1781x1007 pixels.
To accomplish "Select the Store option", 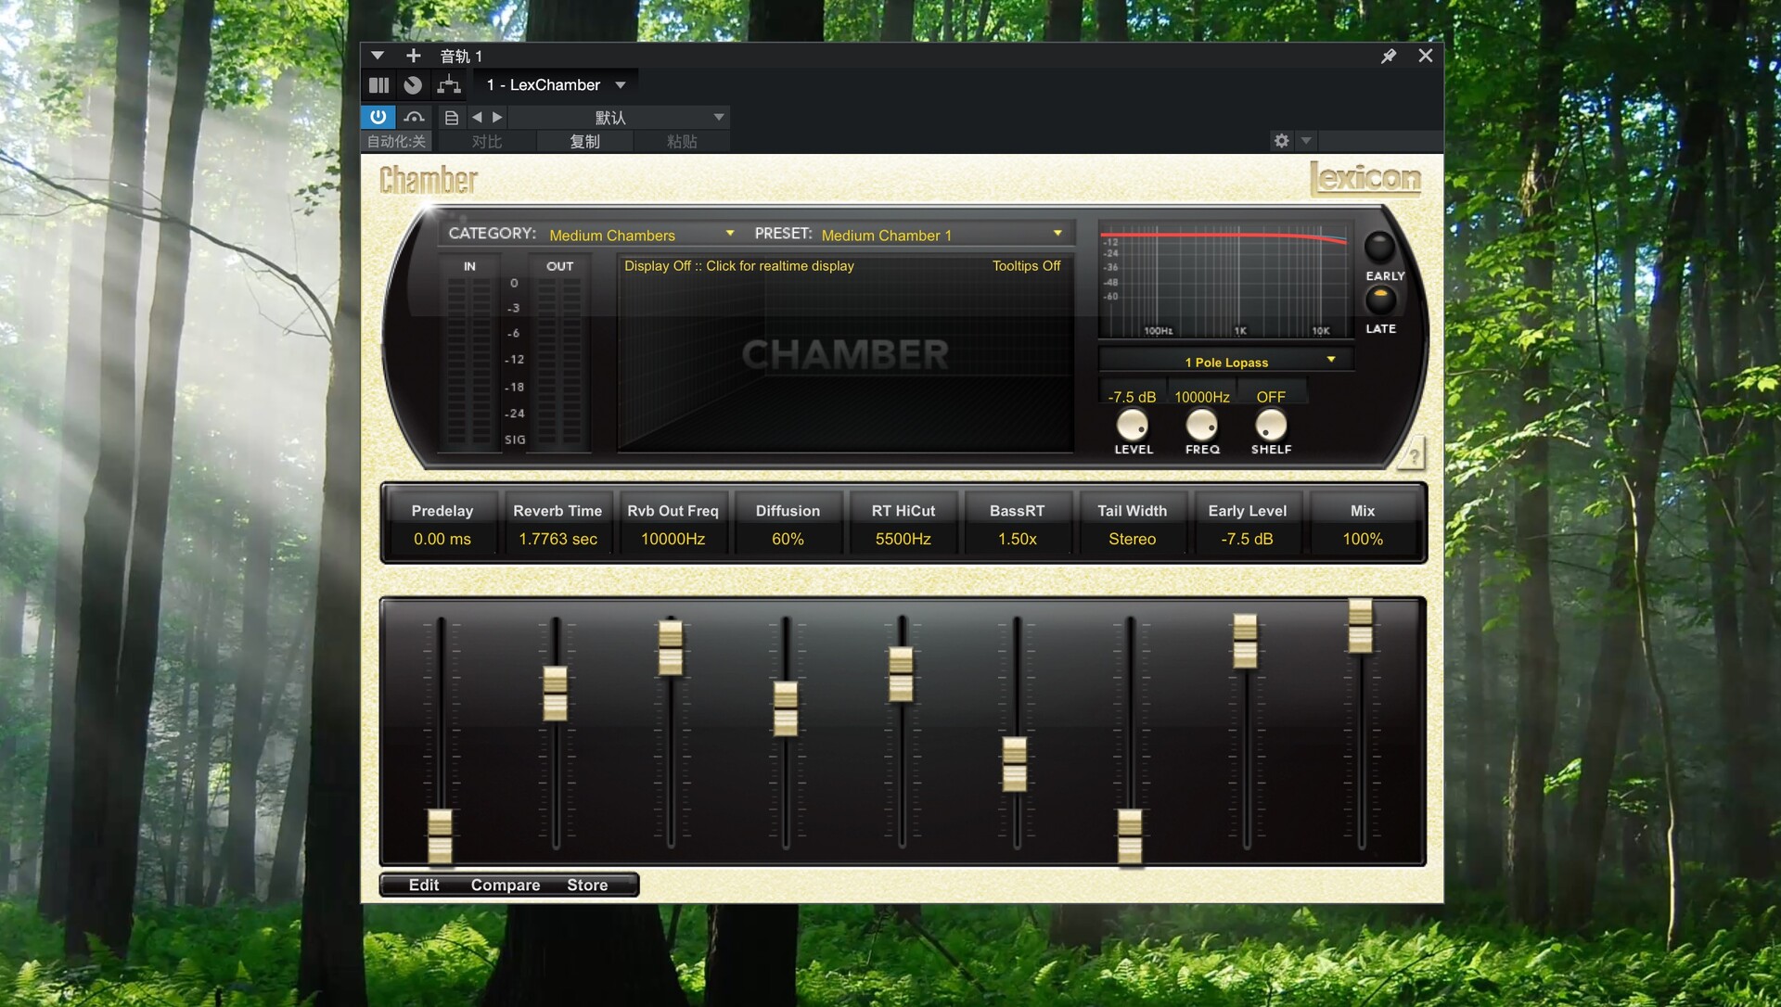I will coord(587,885).
